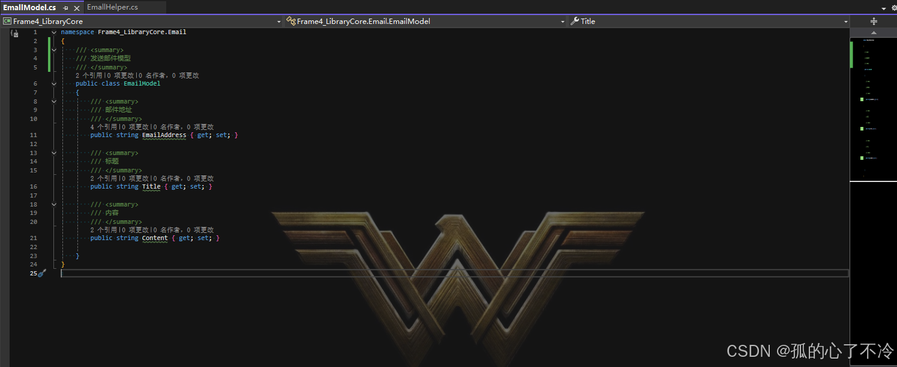Click the comment text '发送邮件模型'

pyautogui.click(x=110, y=59)
